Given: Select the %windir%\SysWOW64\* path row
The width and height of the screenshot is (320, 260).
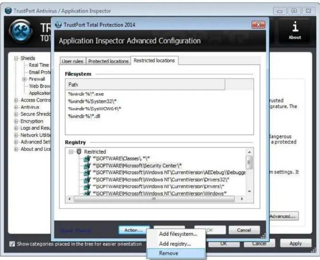Looking at the screenshot, I should [95, 109].
